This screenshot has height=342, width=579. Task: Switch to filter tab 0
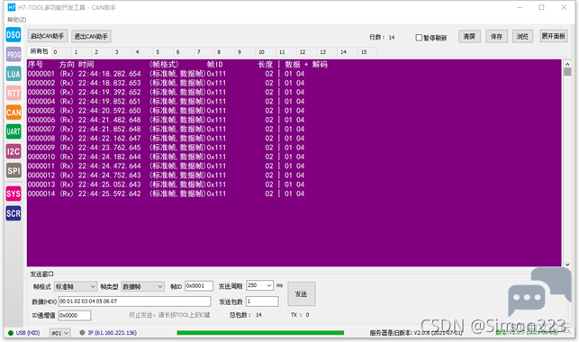(x=56, y=52)
